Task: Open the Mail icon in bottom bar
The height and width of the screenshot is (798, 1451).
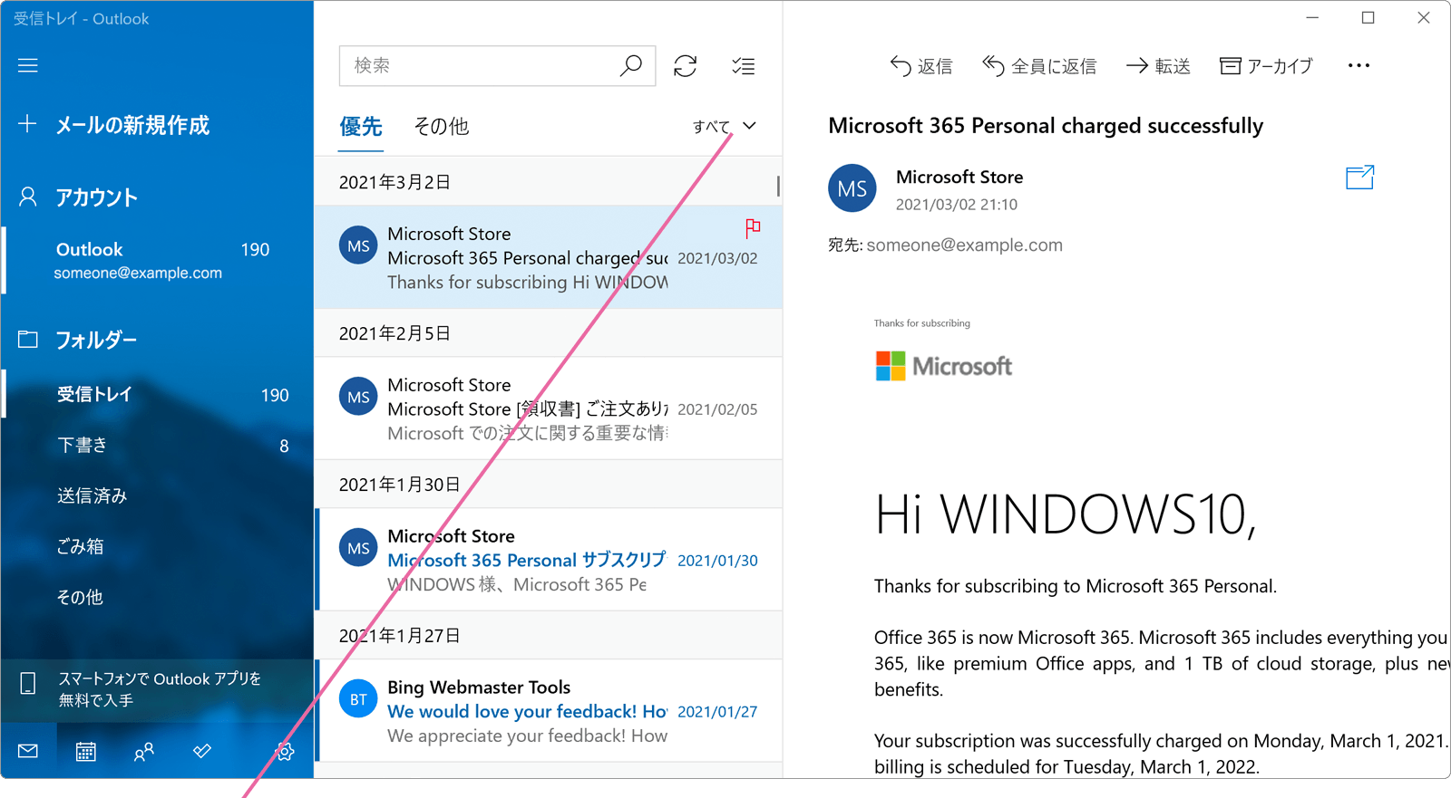Action: click(x=28, y=751)
